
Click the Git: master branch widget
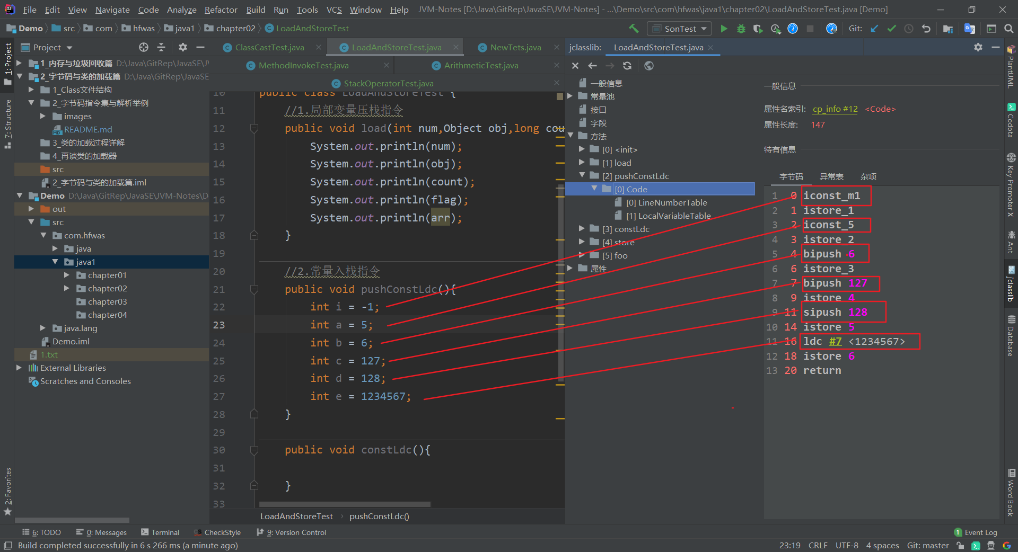click(928, 546)
